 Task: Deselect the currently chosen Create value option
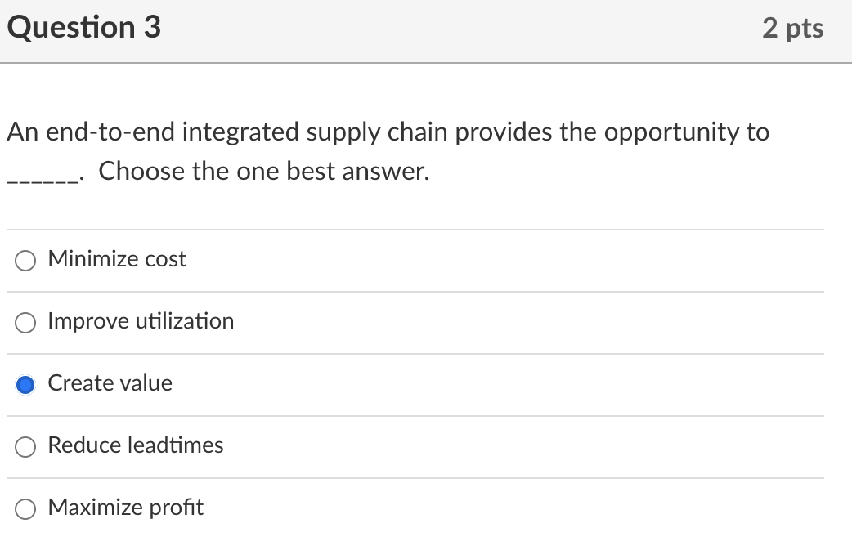(x=25, y=383)
